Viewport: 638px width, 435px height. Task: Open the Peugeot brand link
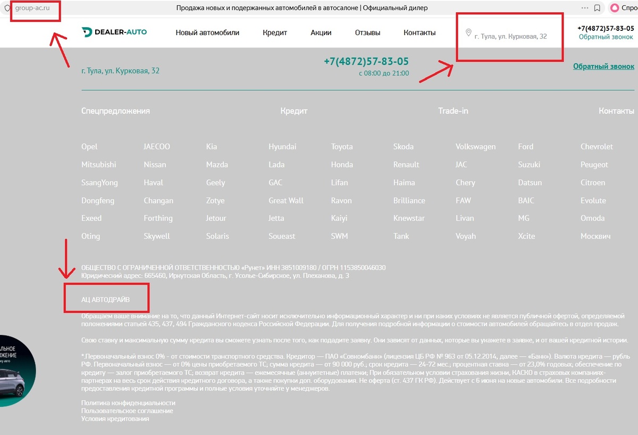click(594, 165)
